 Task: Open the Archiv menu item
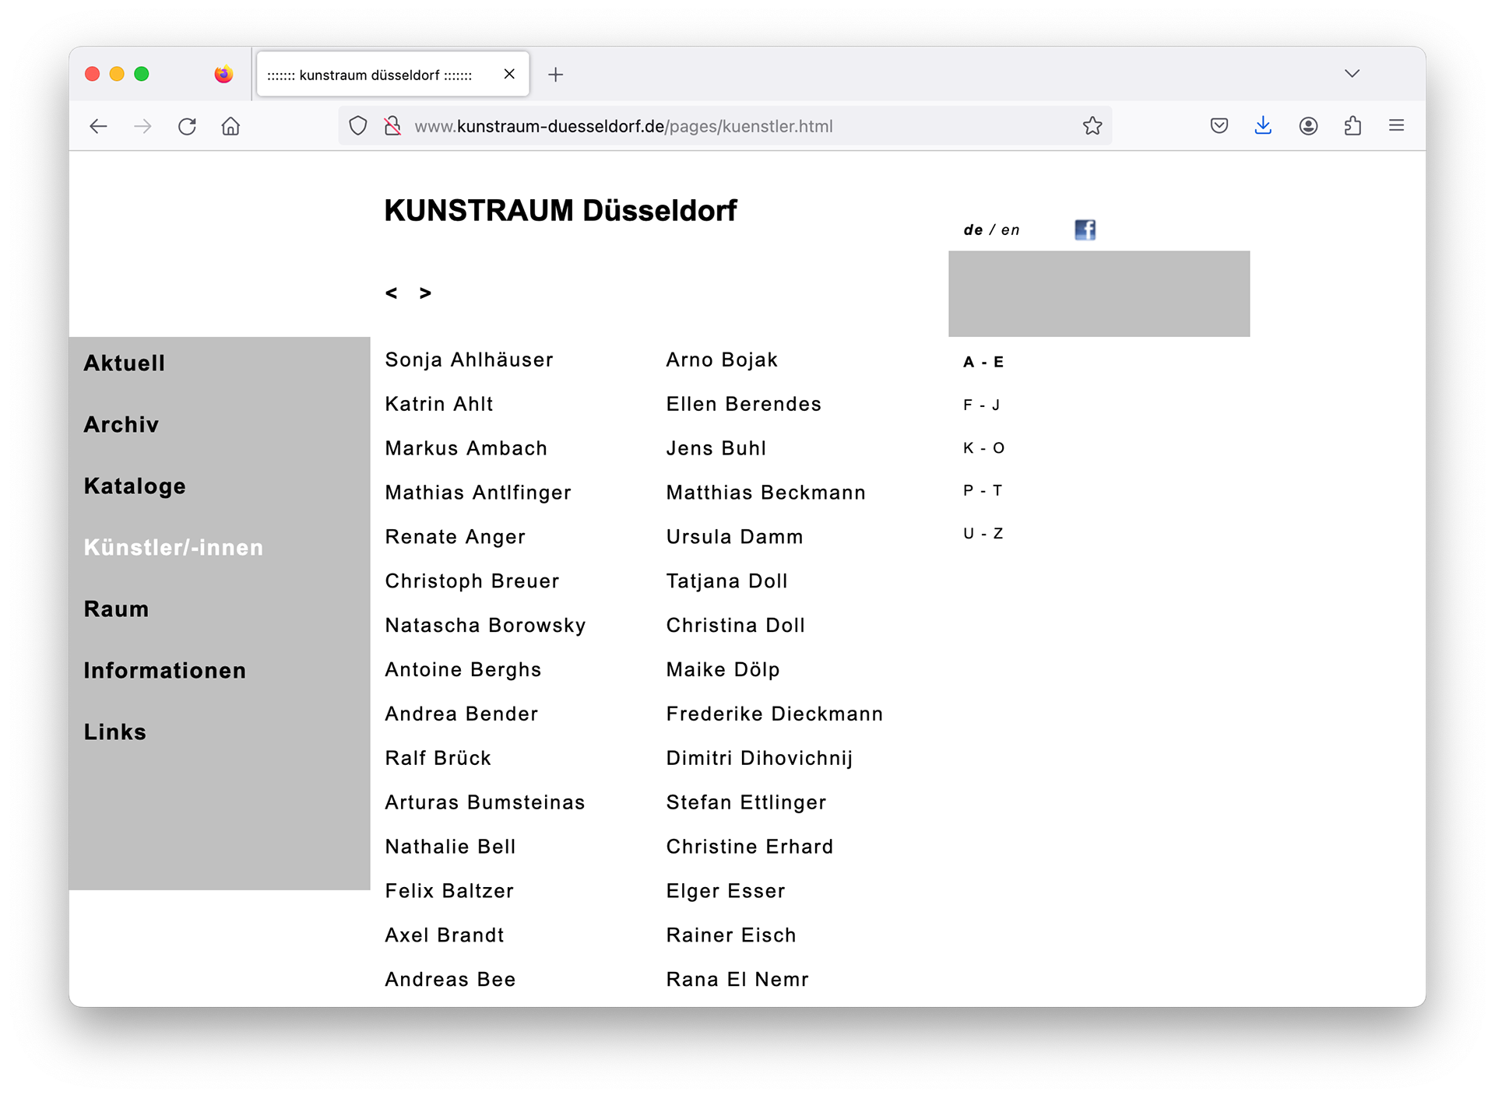click(121, 425)
